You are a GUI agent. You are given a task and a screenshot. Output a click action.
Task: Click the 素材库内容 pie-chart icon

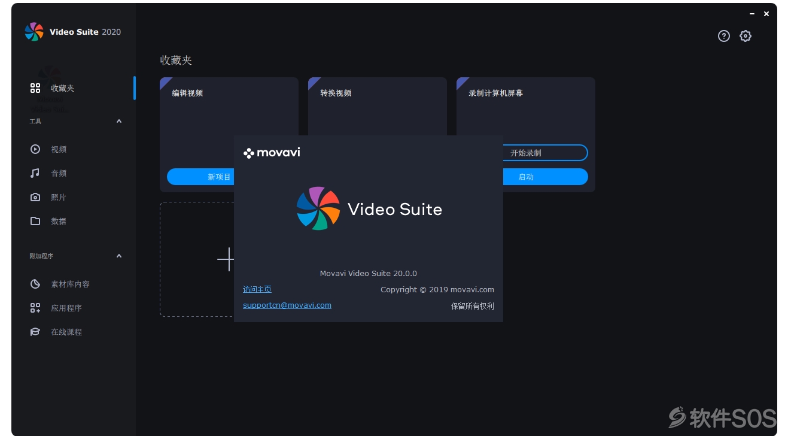35,284
